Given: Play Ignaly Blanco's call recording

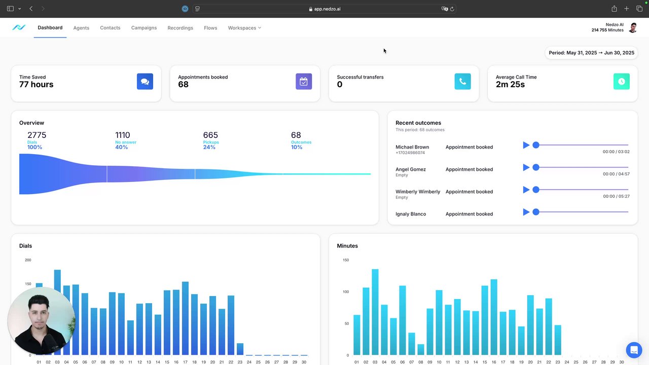Looking at the screenshot, I should tap(526, 212).
